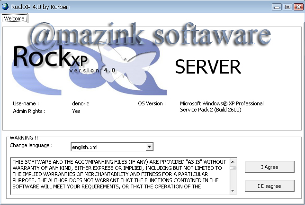Viewport: 305px width, 205px height.
Task: Minimize the RockXP window
Action: point(277,7)
